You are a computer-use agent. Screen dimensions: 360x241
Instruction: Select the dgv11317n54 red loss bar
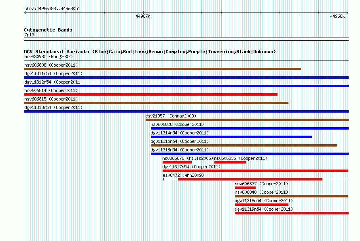(255, 171)
